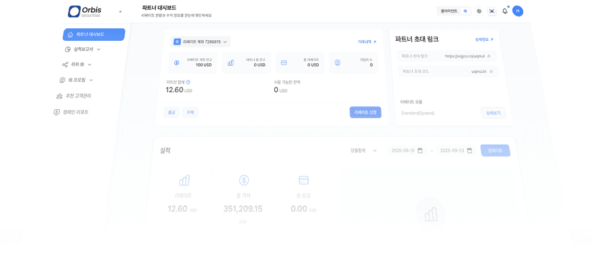Copy the partner invite code uqmuUn
Screen dimensions: 593x266
[x=491, y=72]
